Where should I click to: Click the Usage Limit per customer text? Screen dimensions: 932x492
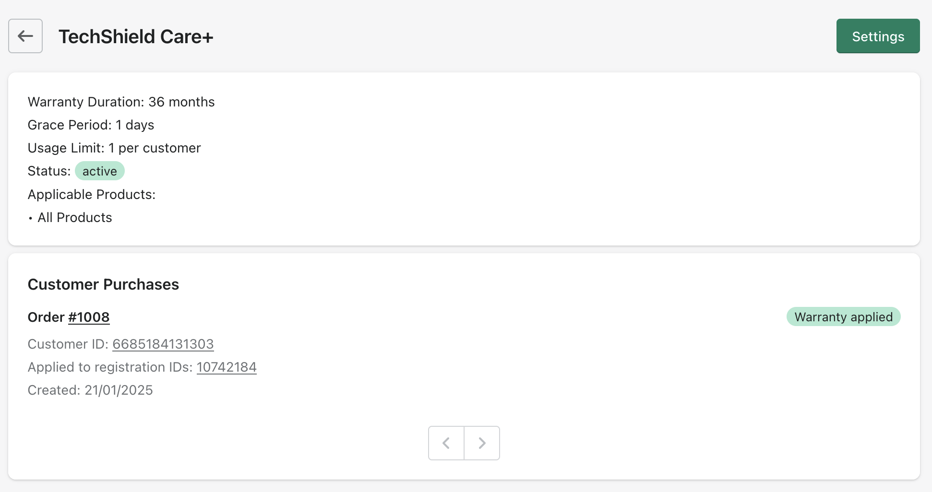click(x=114, y=148)
